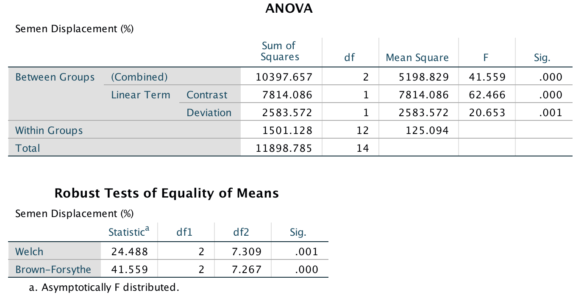The image size is (584, 301).
Task: Click the Robust Tests of Equality of Means title
Action: tap(167, 193)
